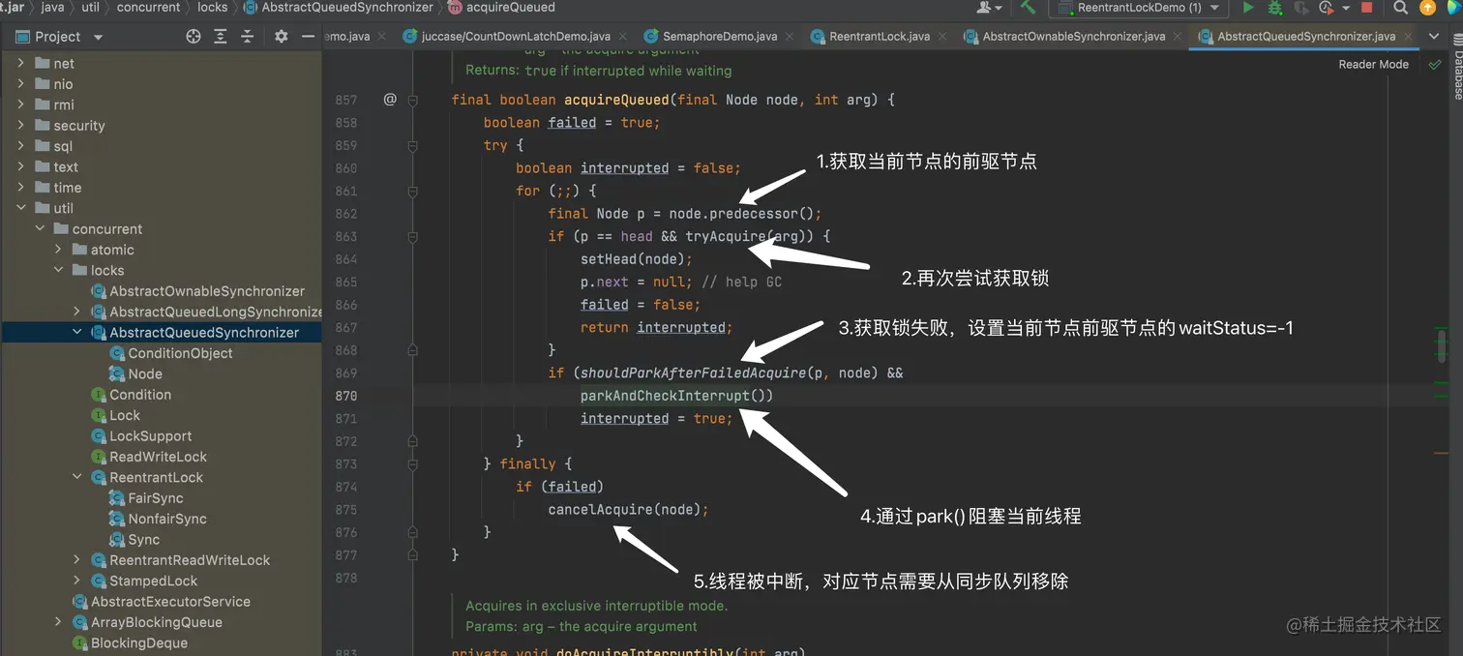
Task: Click the Collapse All icon in Project panel
Action: point(248,36)
